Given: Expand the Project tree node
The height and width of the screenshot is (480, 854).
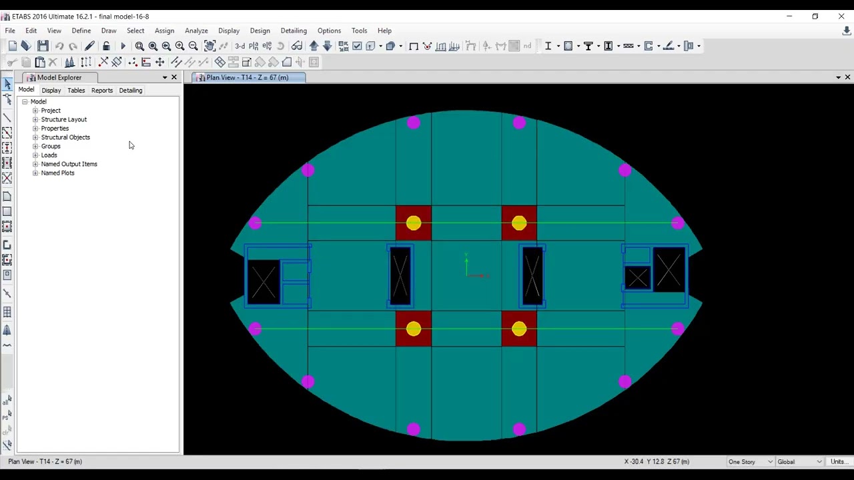Looking at the screenshot, I should point(35,111).
